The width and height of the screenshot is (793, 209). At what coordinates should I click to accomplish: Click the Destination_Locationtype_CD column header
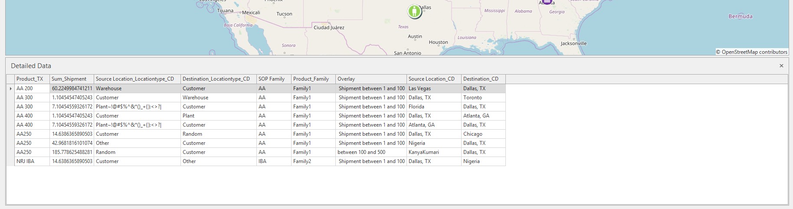[219, 79]
